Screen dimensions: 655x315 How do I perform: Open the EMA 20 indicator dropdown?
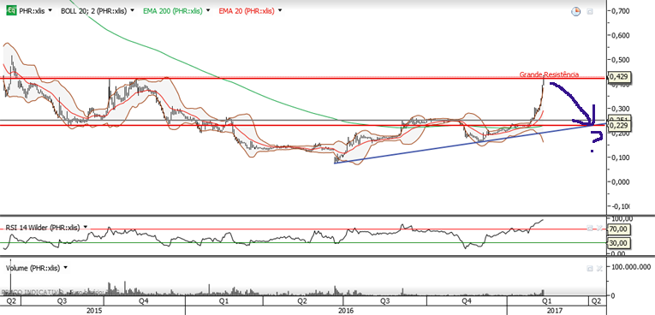pos(279,11)
